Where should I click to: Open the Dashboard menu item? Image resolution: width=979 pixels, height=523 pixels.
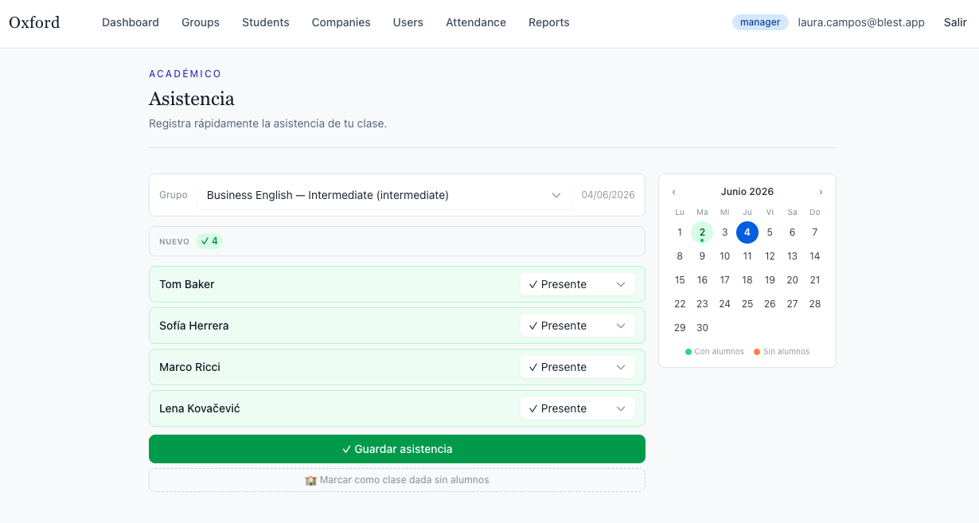(x=131, y=22)
